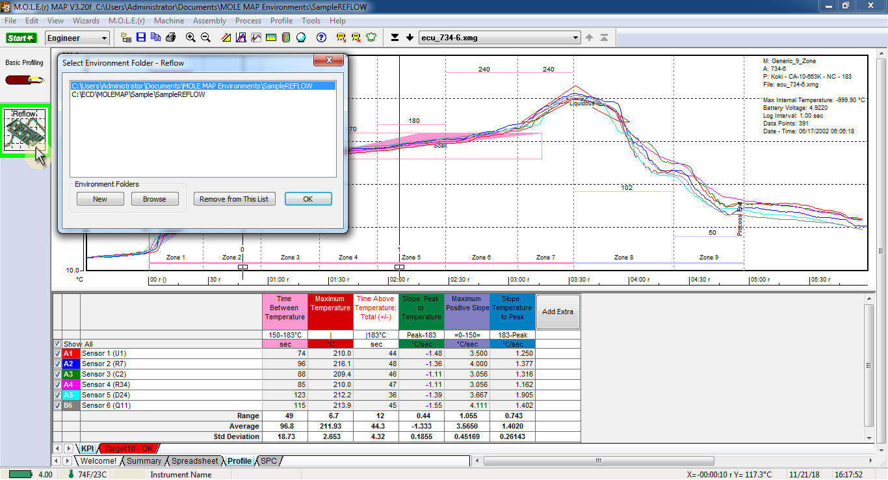Viewport: 888px width, 480px height.
Task: Toggle the Sensor 1 (U1) checkbox
Action: [x=57, y=353]
